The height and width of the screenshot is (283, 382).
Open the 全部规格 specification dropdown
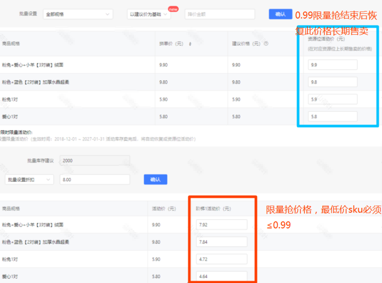(x=78, y=14)
